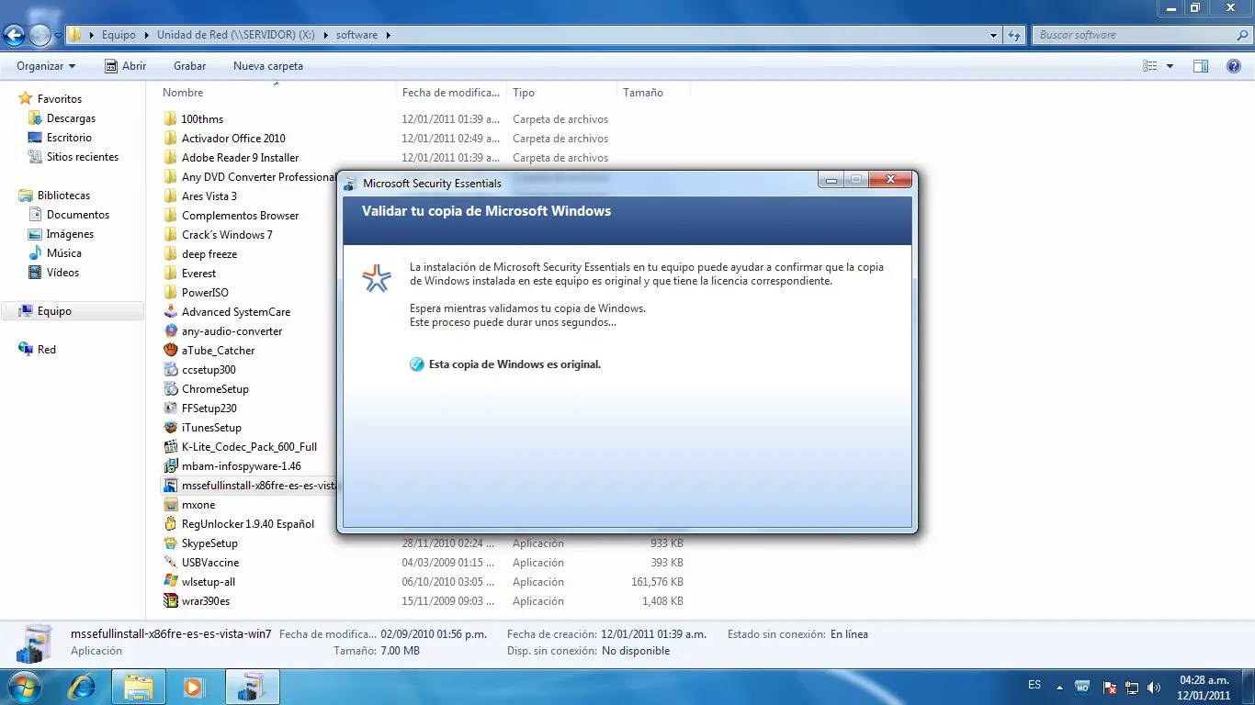Screen dimensions: 1255x705
Task: Refresh the software folder view
Action: point(1014,35)
